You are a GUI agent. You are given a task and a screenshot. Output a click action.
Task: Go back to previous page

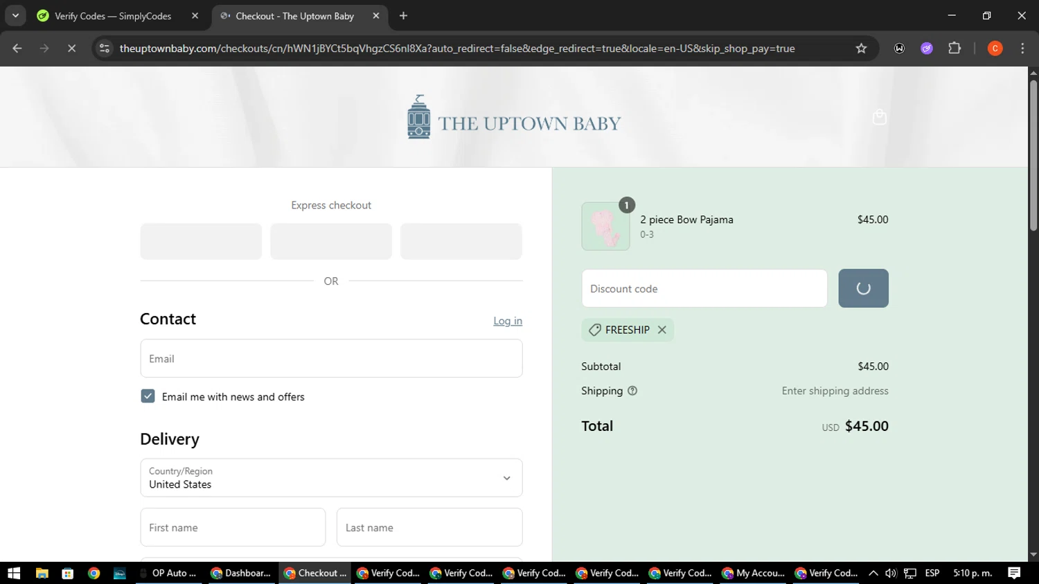pyautogui.click(x=17, y=48)
